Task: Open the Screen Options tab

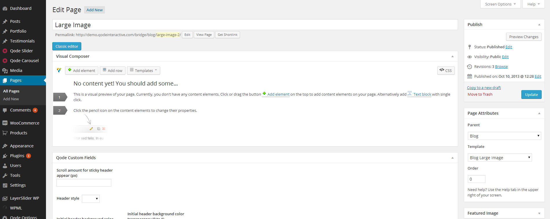Action: (500, 4)
